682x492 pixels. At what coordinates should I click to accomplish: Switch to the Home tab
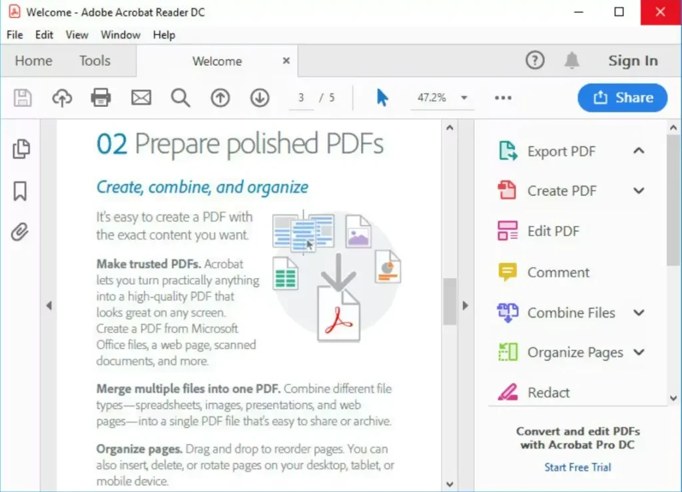[x=33, y=61]
